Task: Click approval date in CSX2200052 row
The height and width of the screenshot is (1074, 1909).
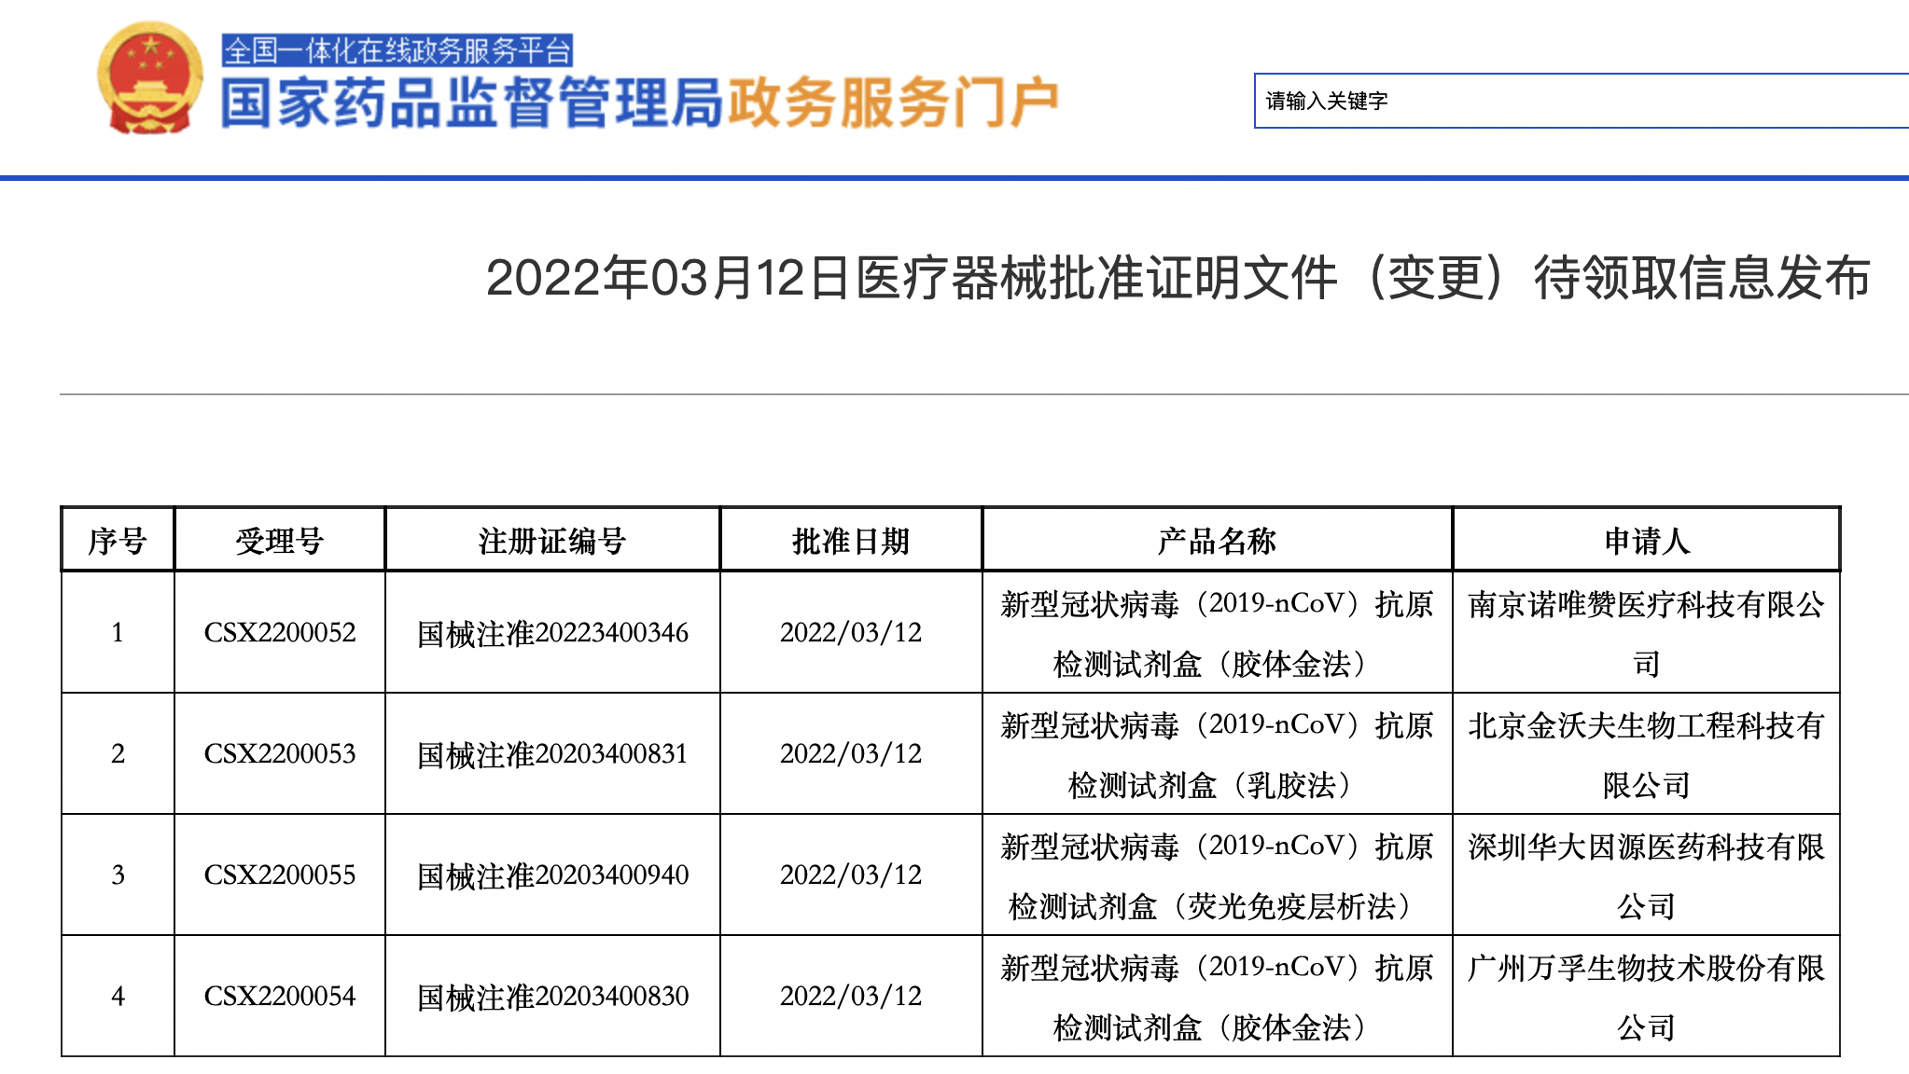Action: 851,632
